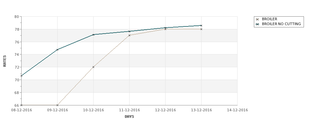Image resolution: width=319 pixels, height=140 pixels.
Task: Click BROILER NO CUTTING point on 13-12-2016
Action: click(202, 25)
